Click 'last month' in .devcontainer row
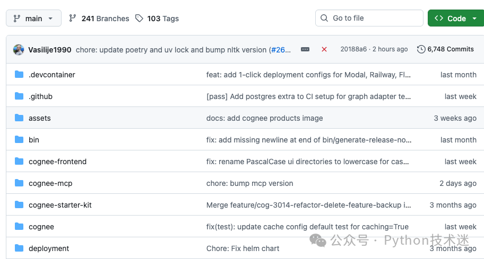Viewport: 484px width, 259px height. click(459, 75)
